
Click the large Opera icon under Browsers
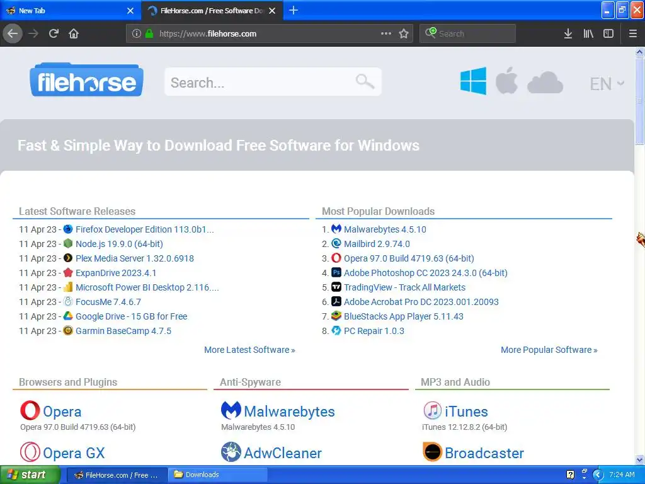[30, 410]
